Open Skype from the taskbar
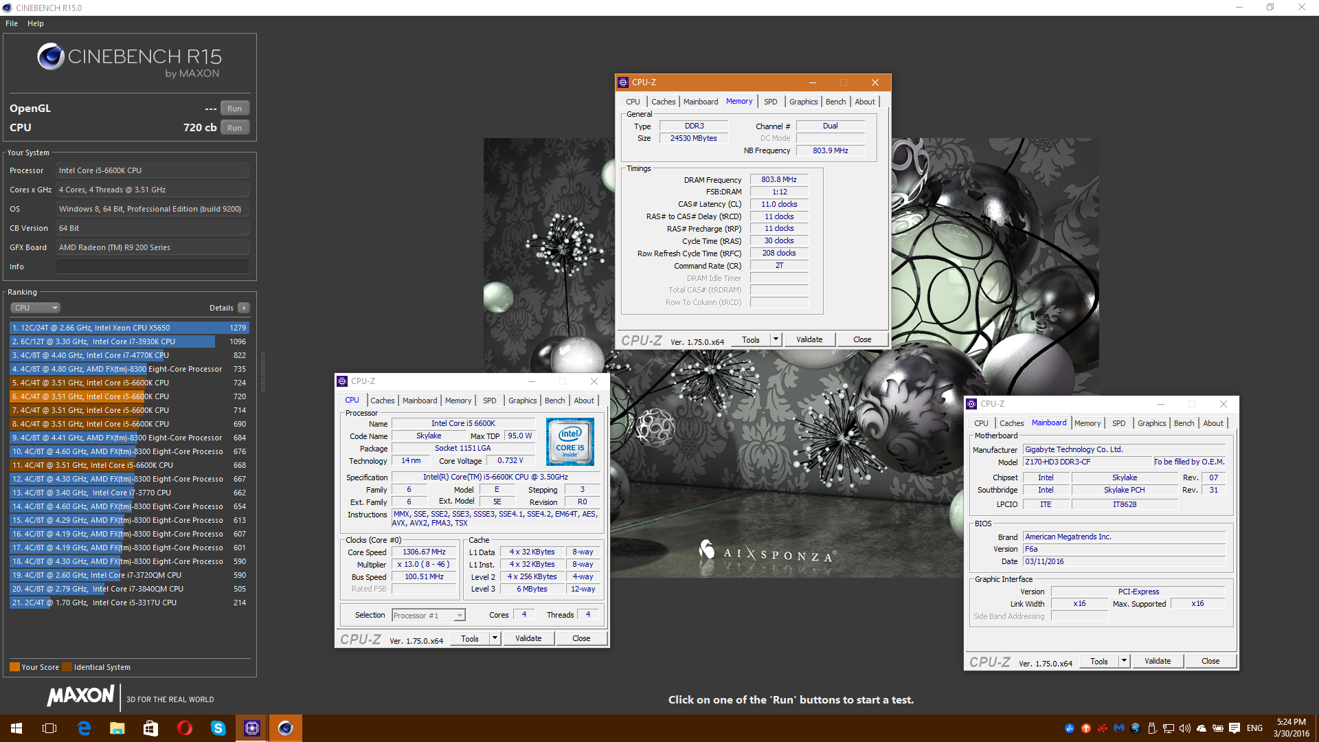 click(218, 728)
